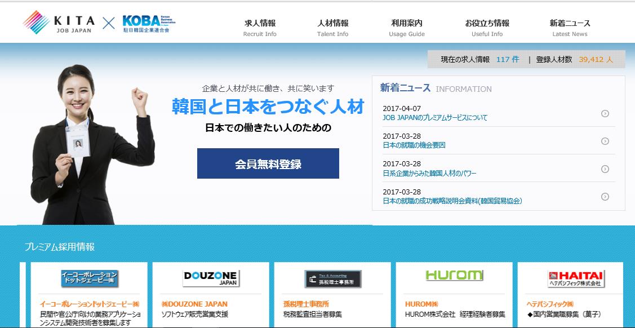This screenshot has height=328, width=635.
Task: Open news '日本の就職の機会要因'
Action: point(414,145)
